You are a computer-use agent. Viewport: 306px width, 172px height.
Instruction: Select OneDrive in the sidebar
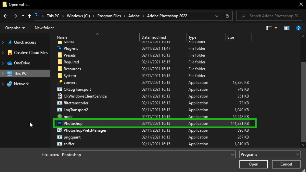(x=22, y=63)
